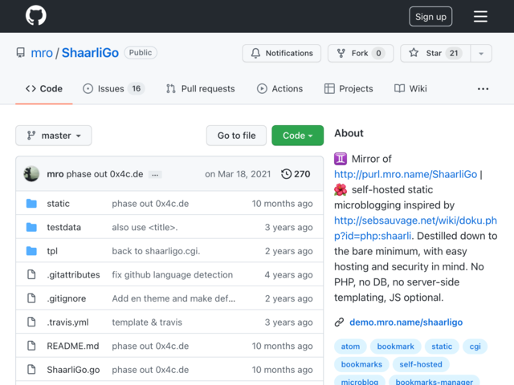The width and height of the screenshot is (514, 385).
Task: Show more repository tabs via ellipsis
Action: click(483, 89)
